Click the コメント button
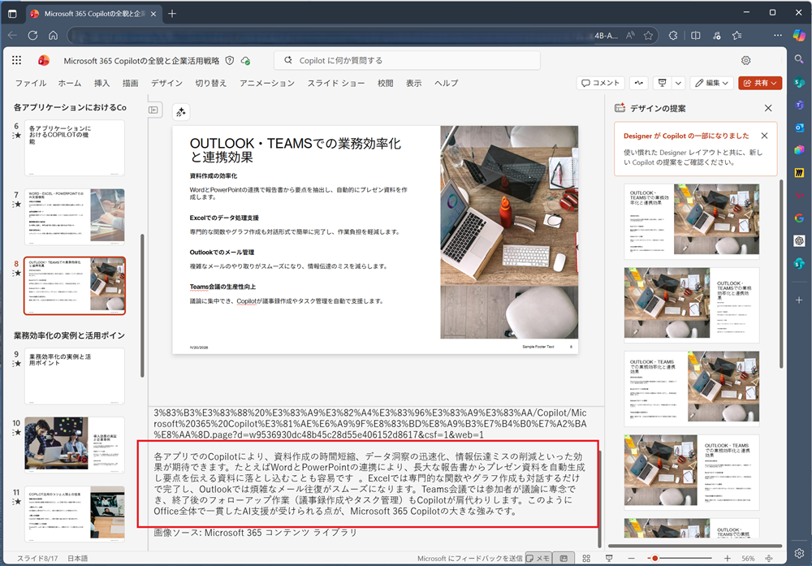812x566 pixels. (601, 83)
